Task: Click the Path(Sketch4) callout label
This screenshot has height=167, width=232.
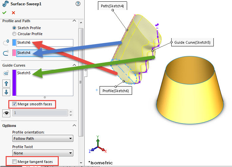Action: pos(113,6)
